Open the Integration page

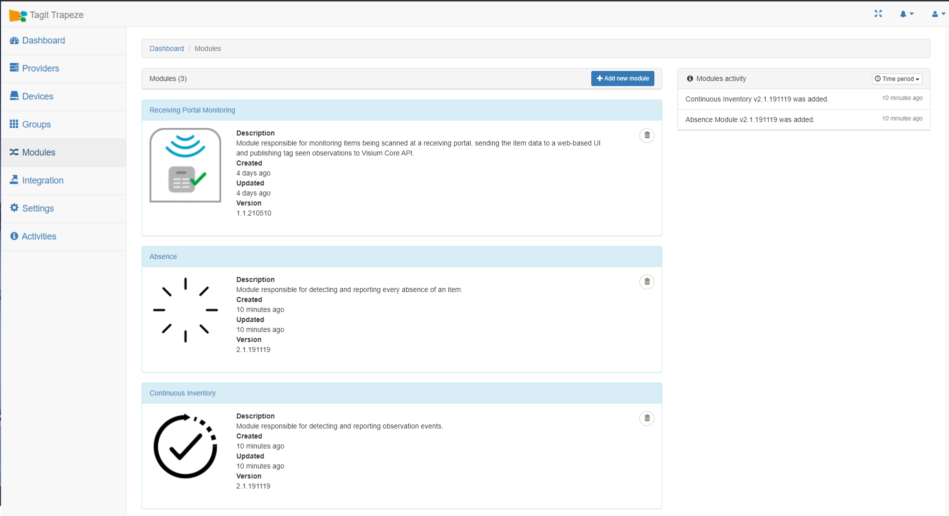64,180
